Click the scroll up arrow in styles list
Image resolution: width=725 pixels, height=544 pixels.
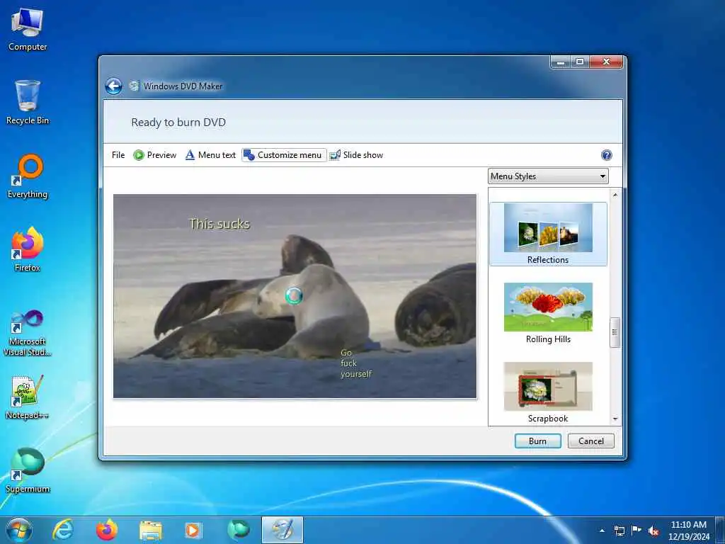(615, 195)
